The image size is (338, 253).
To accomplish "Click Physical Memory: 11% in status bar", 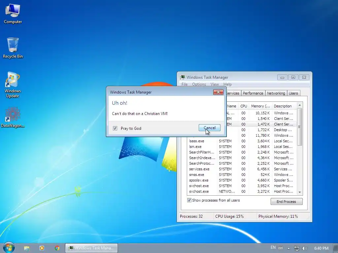I will [278, 216].
